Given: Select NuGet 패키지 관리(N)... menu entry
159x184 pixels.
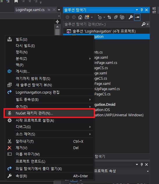Looking at the screenshot, I should coord(49,113).
